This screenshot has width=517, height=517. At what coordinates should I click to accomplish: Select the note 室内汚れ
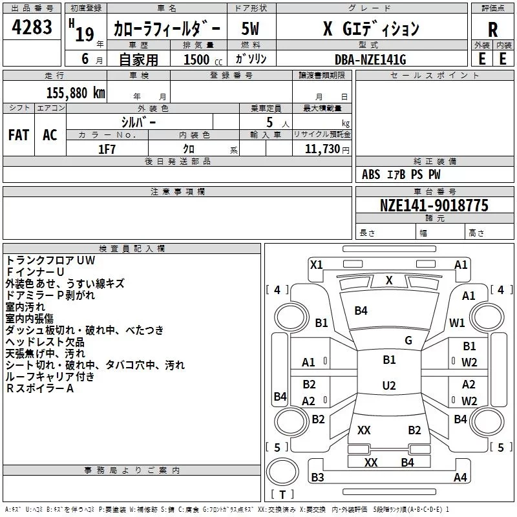coord(25,306)
